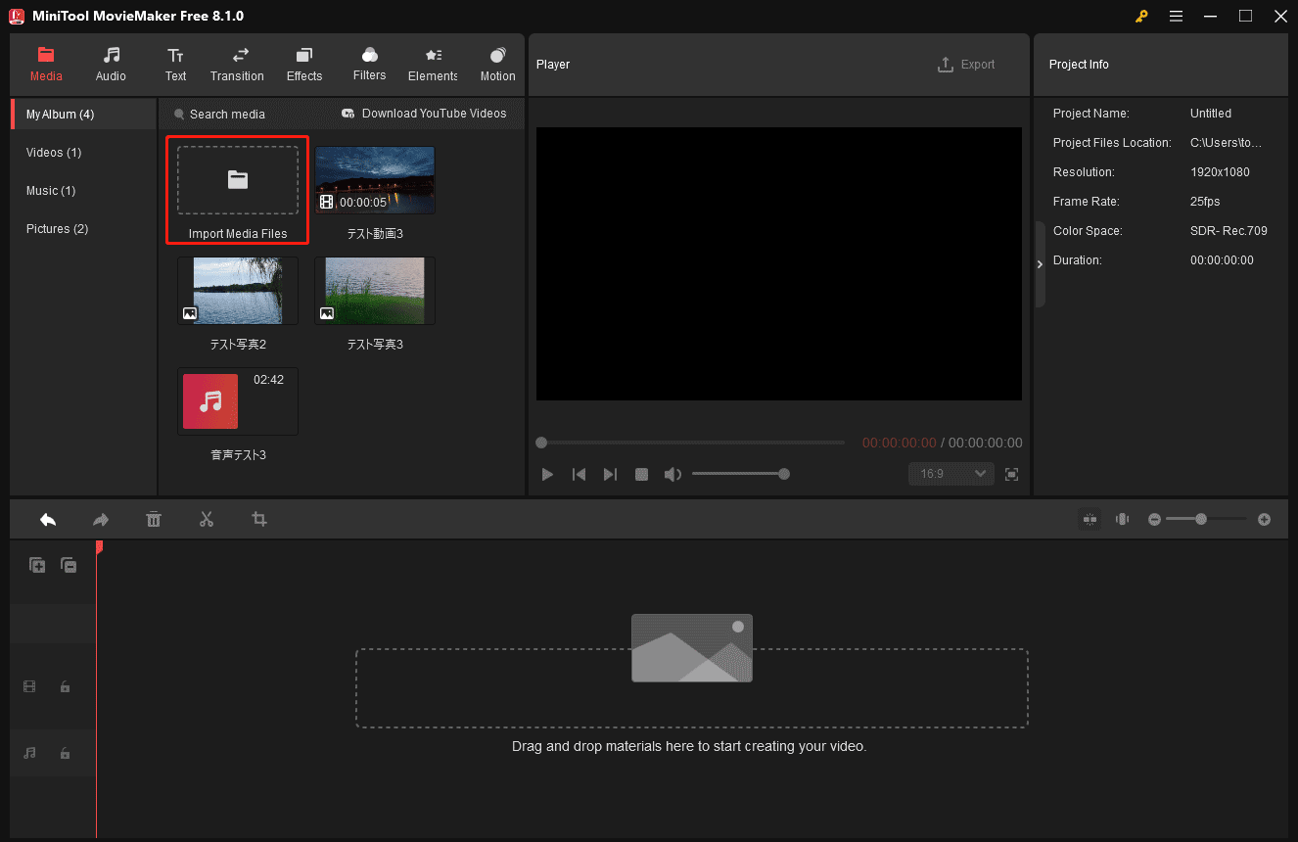Click the 1920x1080 resolution value
This screenshot has height=842, width=1298.
pyautogui.click(x=1220, y=172)
